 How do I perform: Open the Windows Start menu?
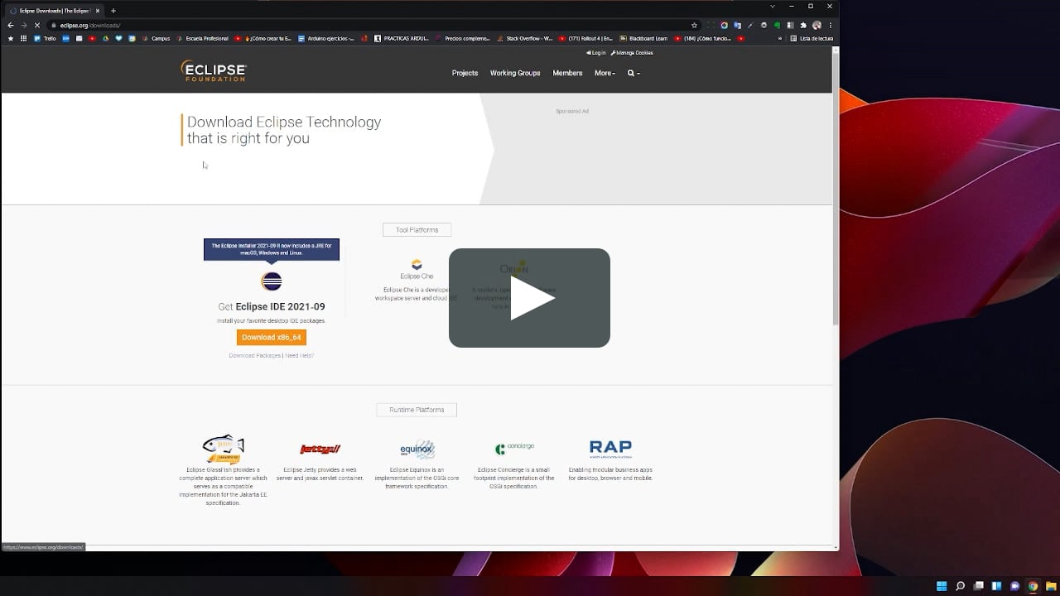pos(942,586)
